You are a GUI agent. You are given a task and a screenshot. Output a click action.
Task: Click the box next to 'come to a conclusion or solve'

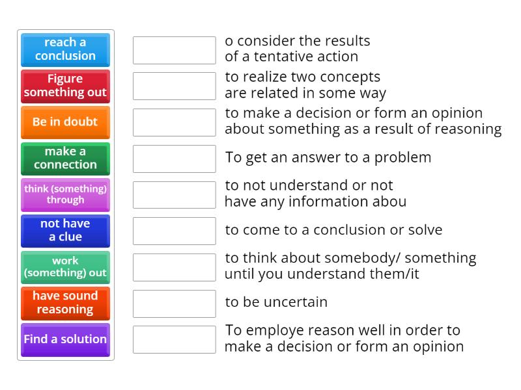(x=174, y=231)
